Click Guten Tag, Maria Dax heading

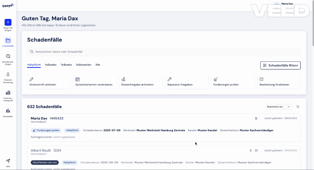pyautogui.click(x=50, y=18)
